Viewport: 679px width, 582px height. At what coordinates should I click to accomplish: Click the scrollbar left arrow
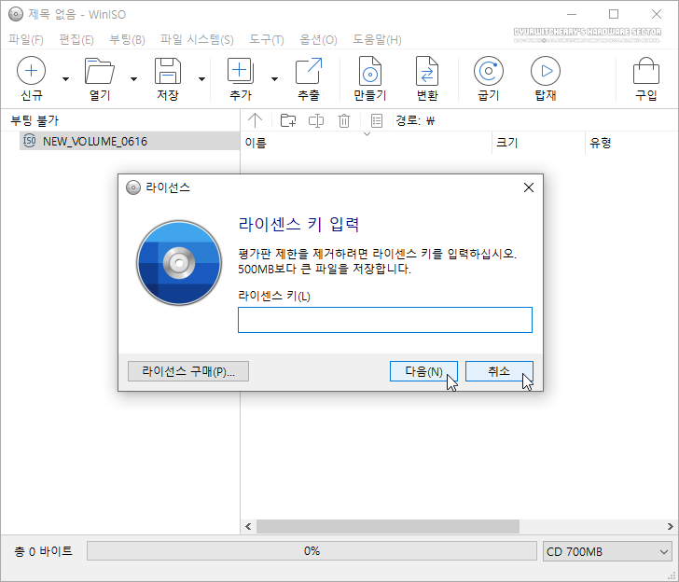pos(248,527)
